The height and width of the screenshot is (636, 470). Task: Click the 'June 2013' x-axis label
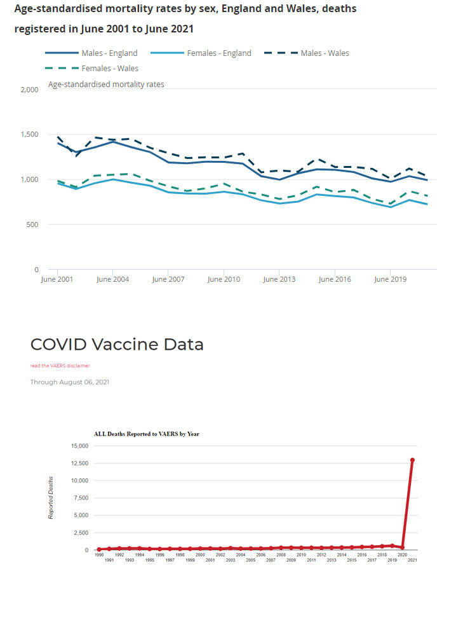pyautogui.click(x=279, y=279)
